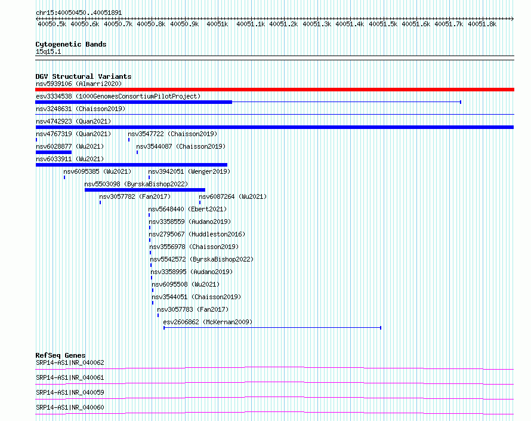Viewport: 531px width, 421px height.
Task: Open transcript SRP14-AS1|NR_040062
Action: point(70,362)
